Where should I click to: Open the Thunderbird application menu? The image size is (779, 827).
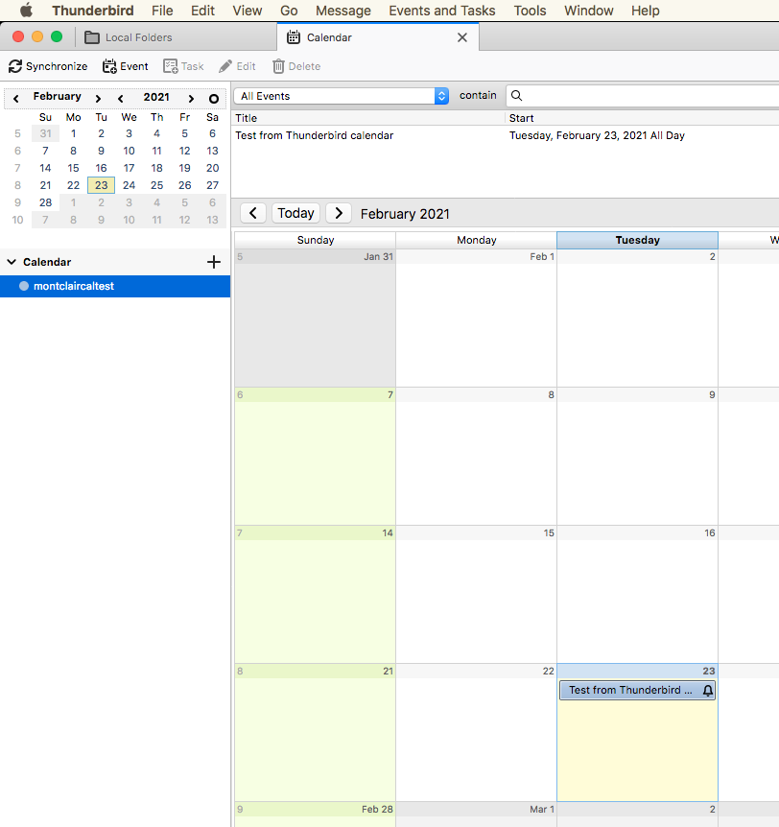pyautogui.click(x=93, y=11)
